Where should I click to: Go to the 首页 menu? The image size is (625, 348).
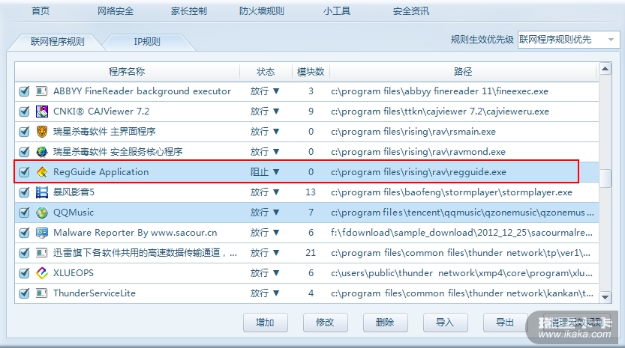click(x=41, y=10)
